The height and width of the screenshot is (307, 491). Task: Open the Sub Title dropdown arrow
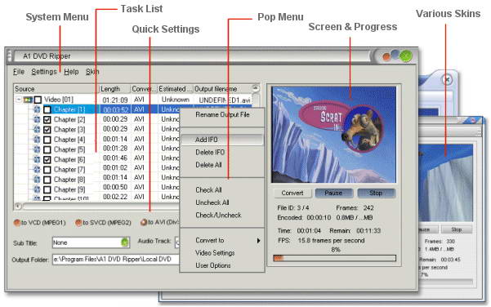(x=125, y=242)
